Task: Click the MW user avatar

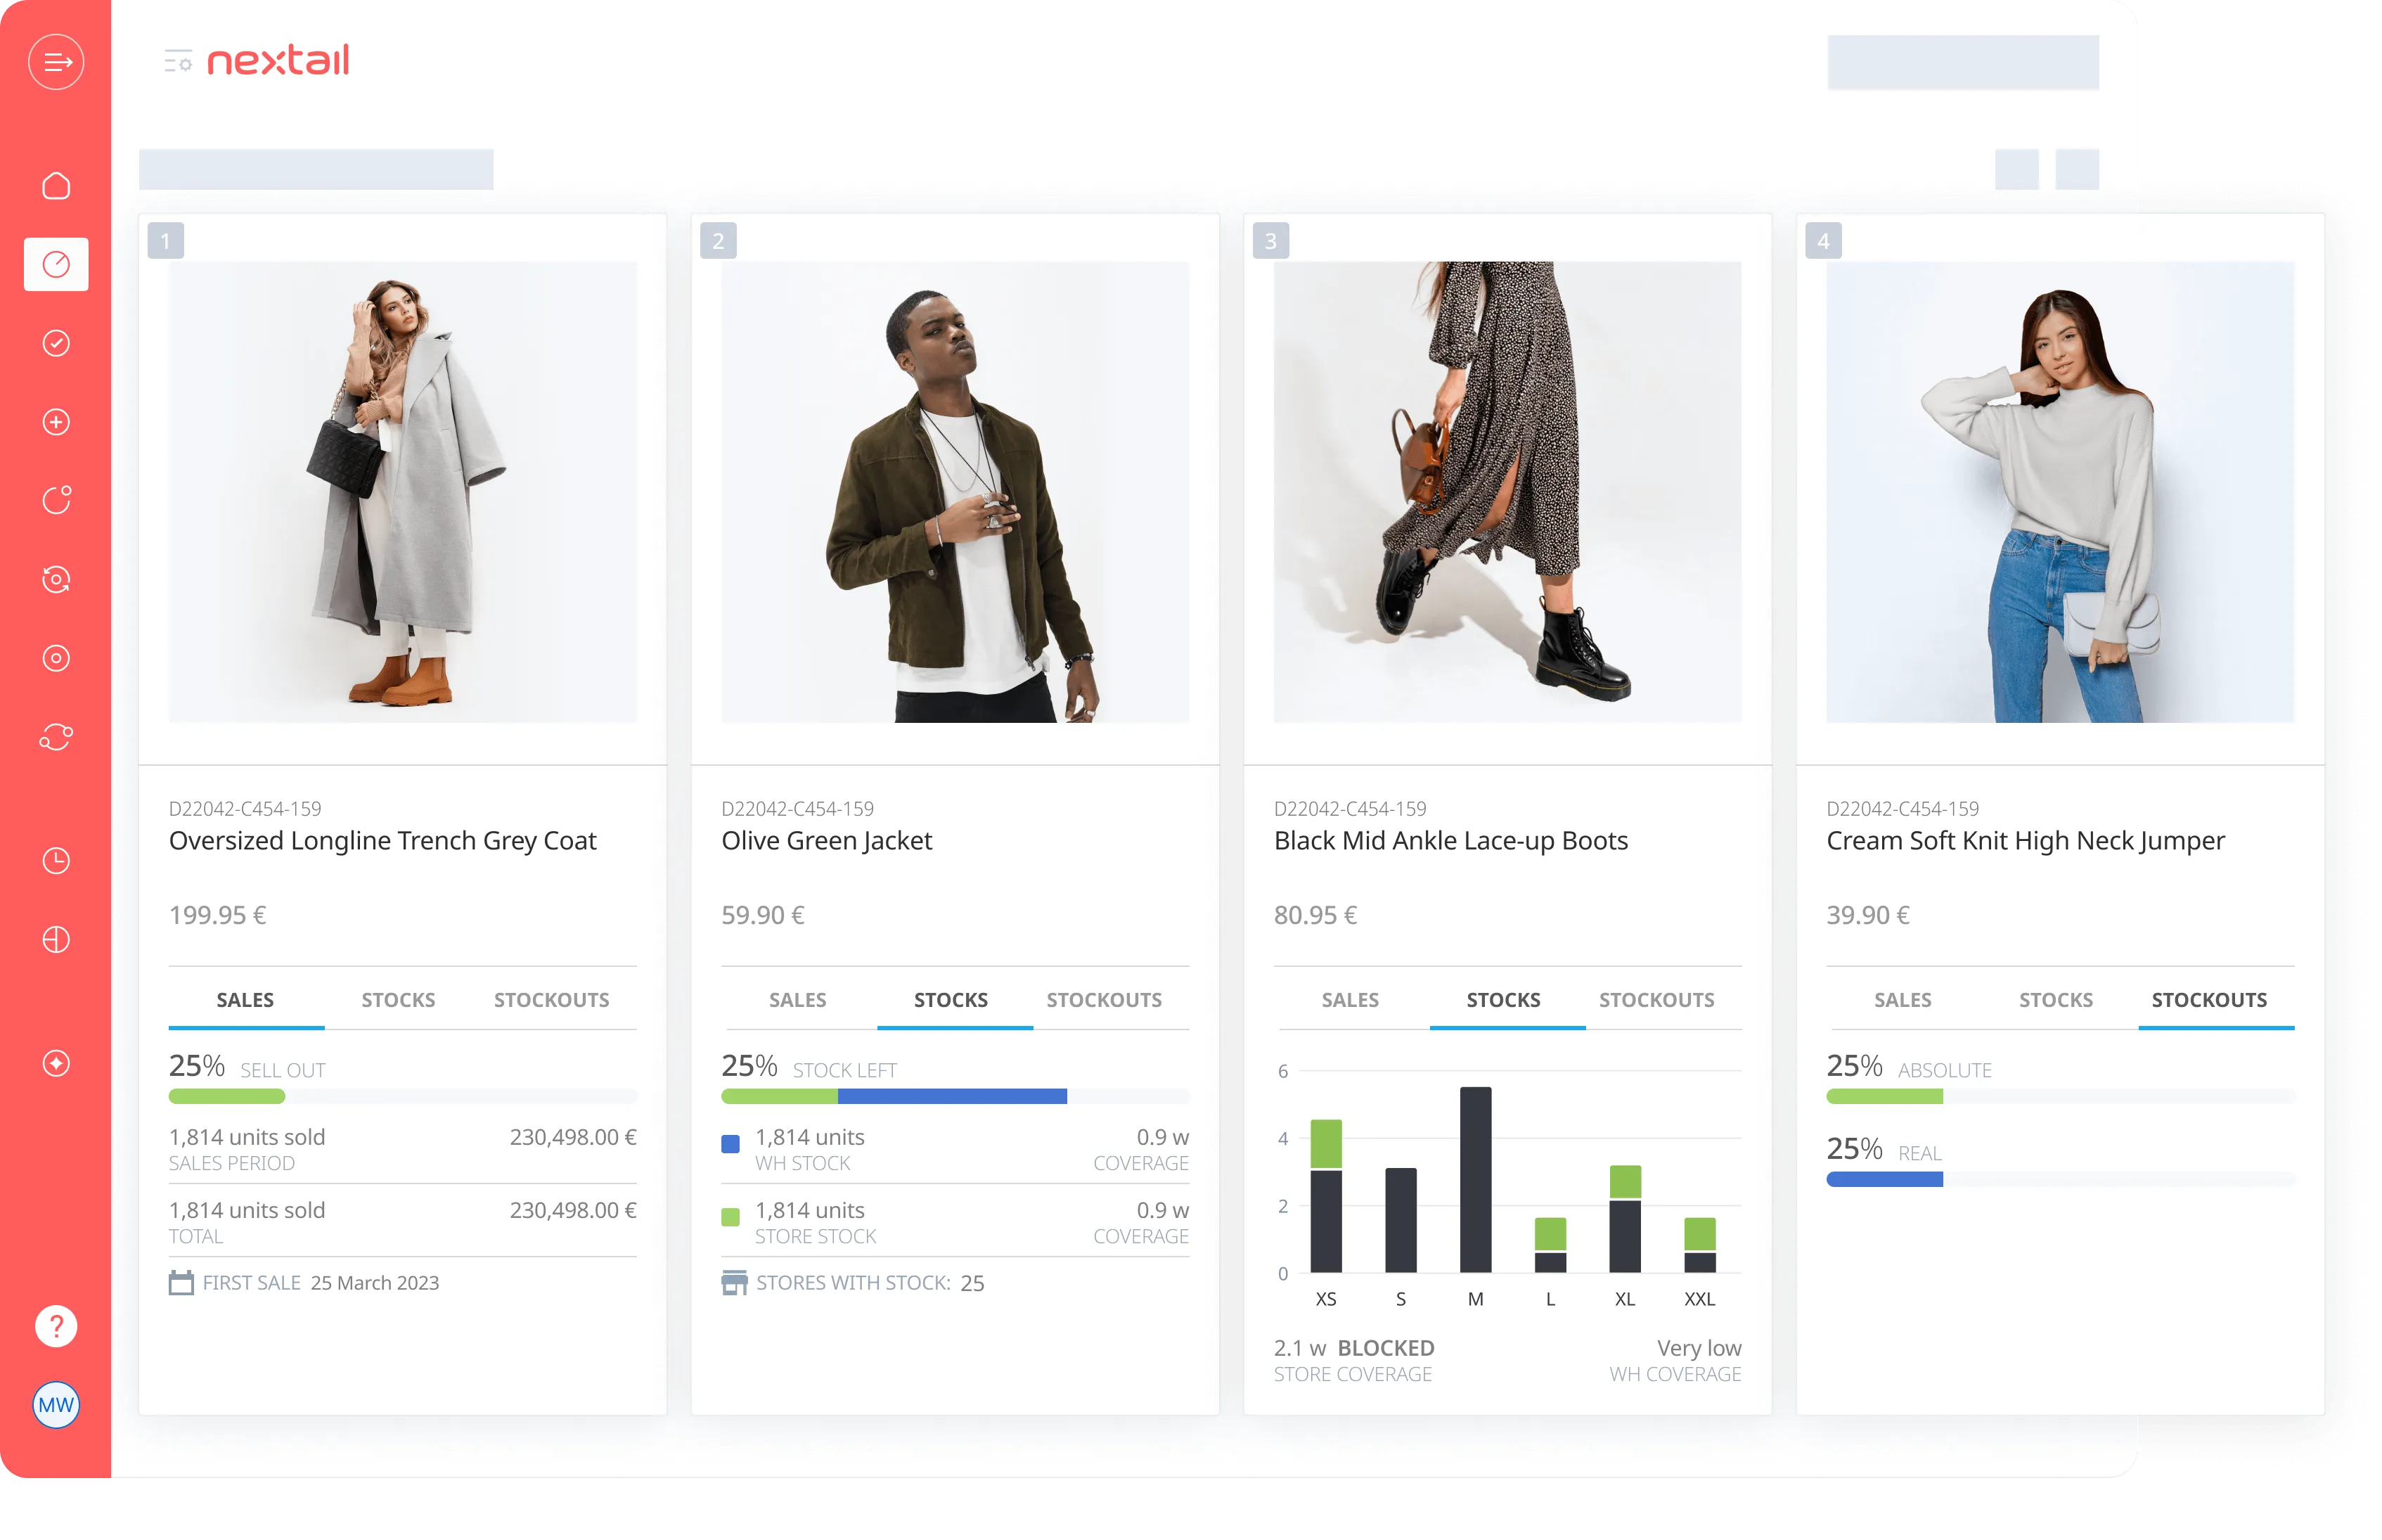Action: point(56,1405)
